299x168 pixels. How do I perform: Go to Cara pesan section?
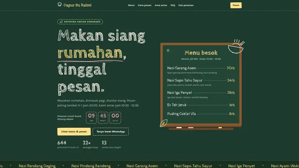tap(145, 5)
